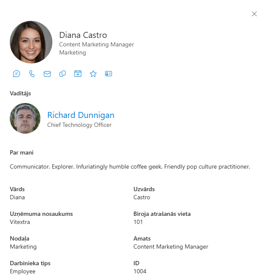
Task: Click 'Marketing' under Nodaļa
Action: coord(23,246)
